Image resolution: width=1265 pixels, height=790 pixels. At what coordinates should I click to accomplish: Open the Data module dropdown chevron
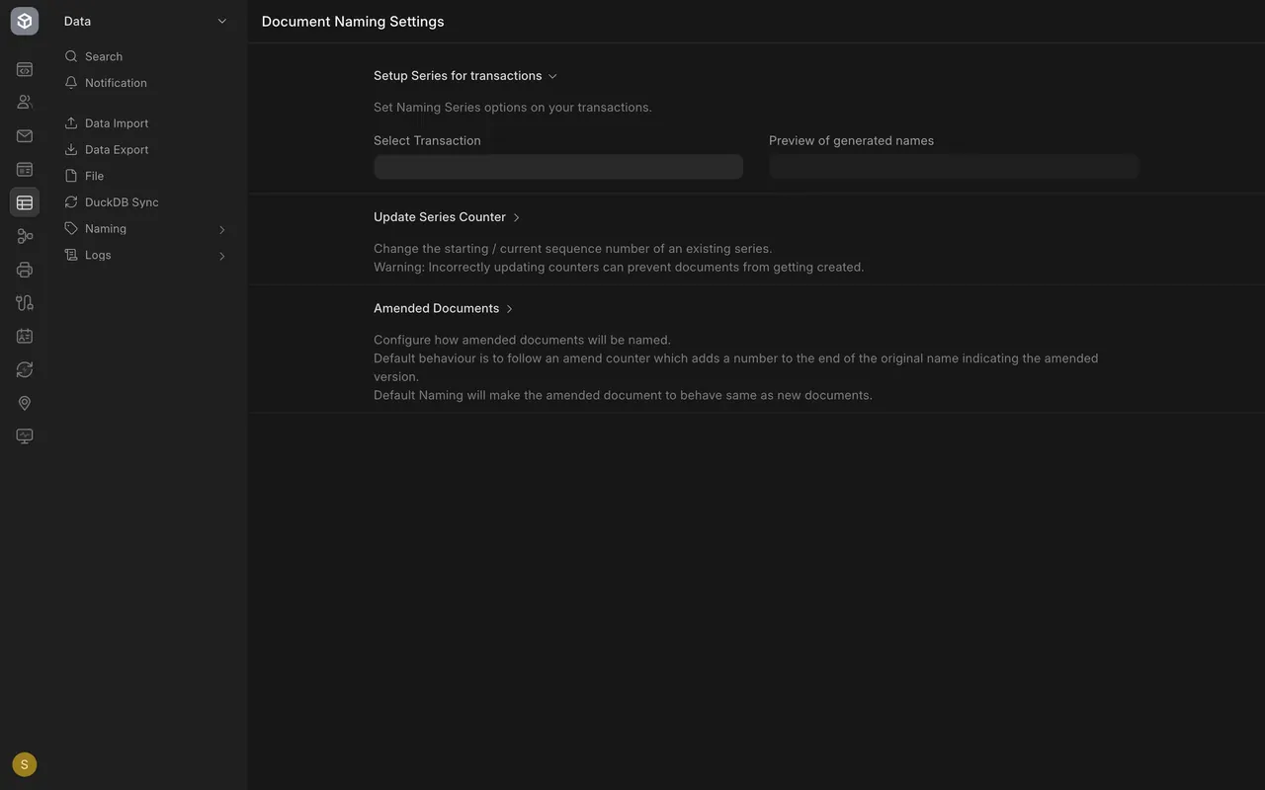point(222,21)
